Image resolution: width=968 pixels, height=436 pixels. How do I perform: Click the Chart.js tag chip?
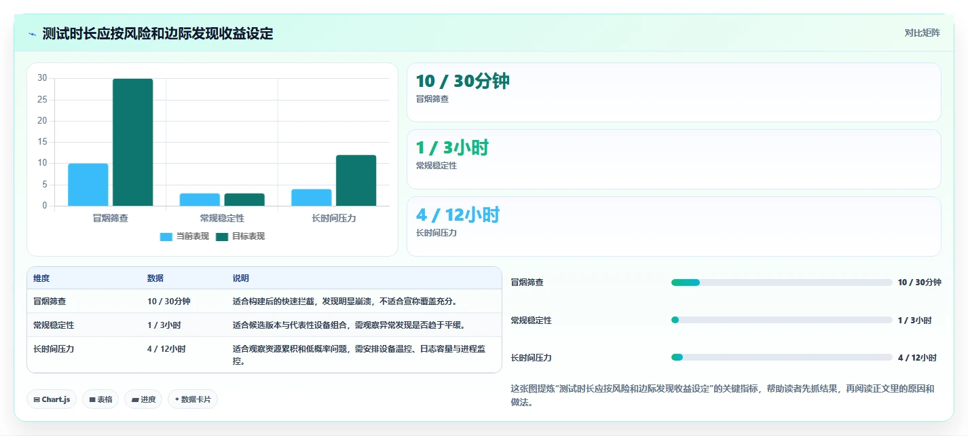tap(52, 399)
